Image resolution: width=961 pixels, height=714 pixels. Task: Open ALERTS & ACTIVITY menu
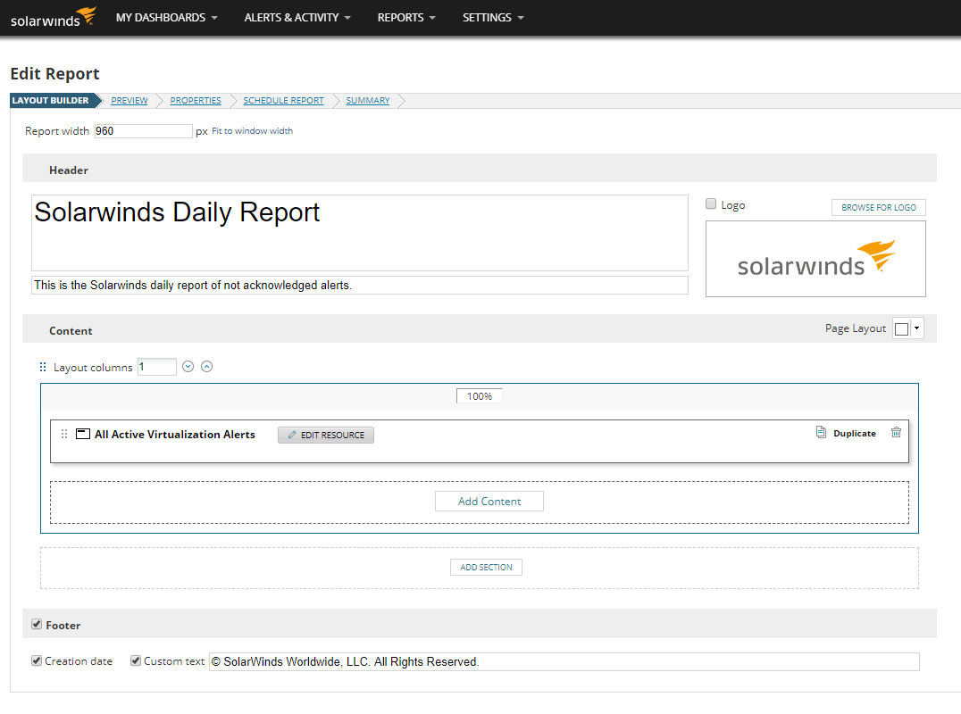tap(297, 18)
